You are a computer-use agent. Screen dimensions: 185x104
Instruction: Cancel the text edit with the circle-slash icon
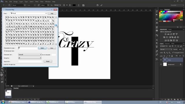click(x=97, y=5)
